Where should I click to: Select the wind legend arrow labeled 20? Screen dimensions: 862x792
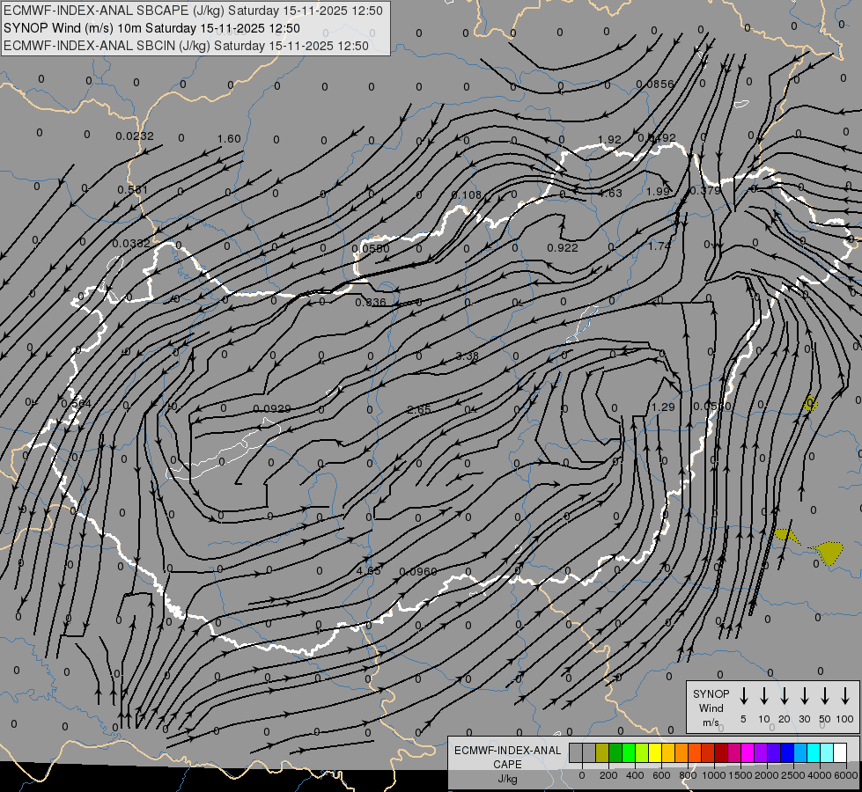[x=784, y=696]
